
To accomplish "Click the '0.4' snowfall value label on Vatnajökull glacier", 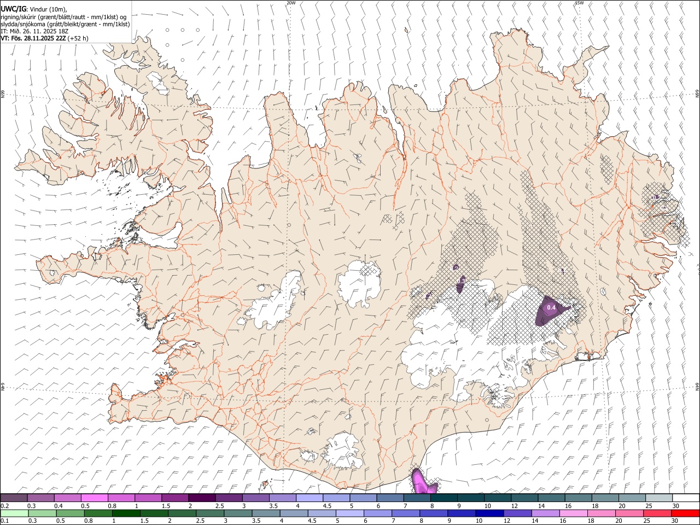I will click(551, 308).
